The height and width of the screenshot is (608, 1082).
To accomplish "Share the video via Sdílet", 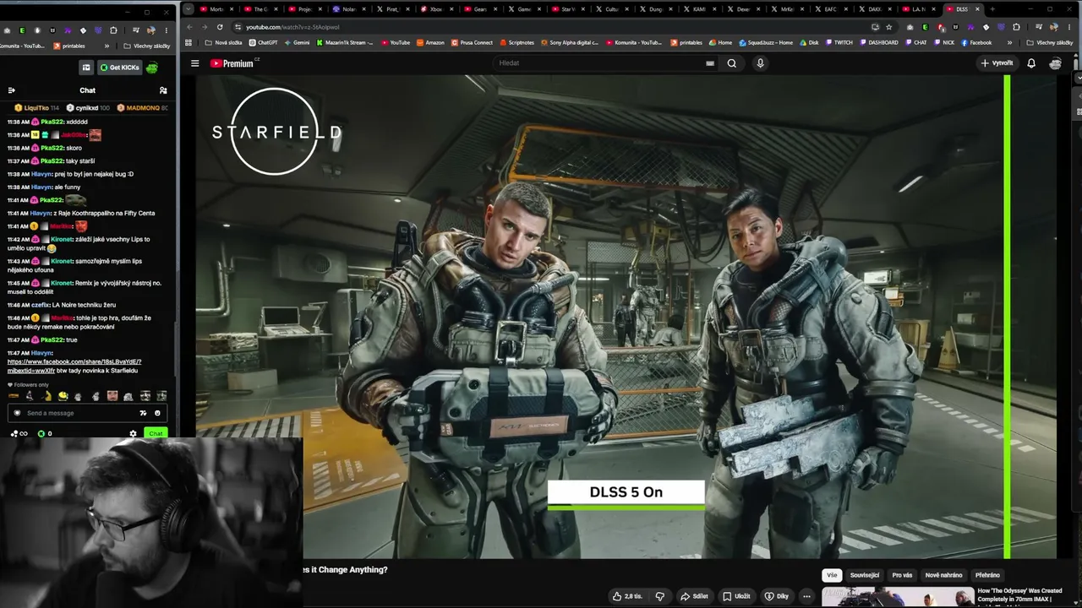I will coord(694,596).
